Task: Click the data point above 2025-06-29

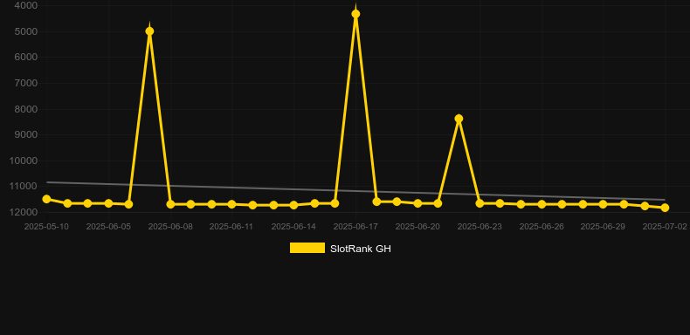Action: point(603,204)
